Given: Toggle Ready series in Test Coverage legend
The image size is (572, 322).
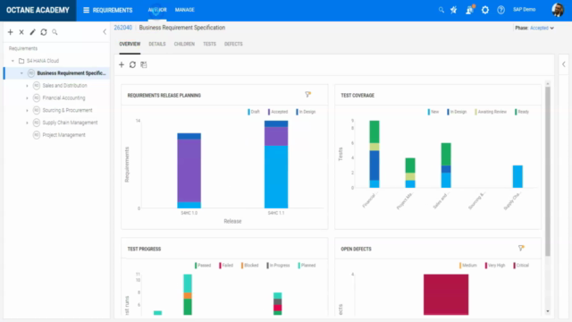Looking at the screenshot, I should 522,112.
